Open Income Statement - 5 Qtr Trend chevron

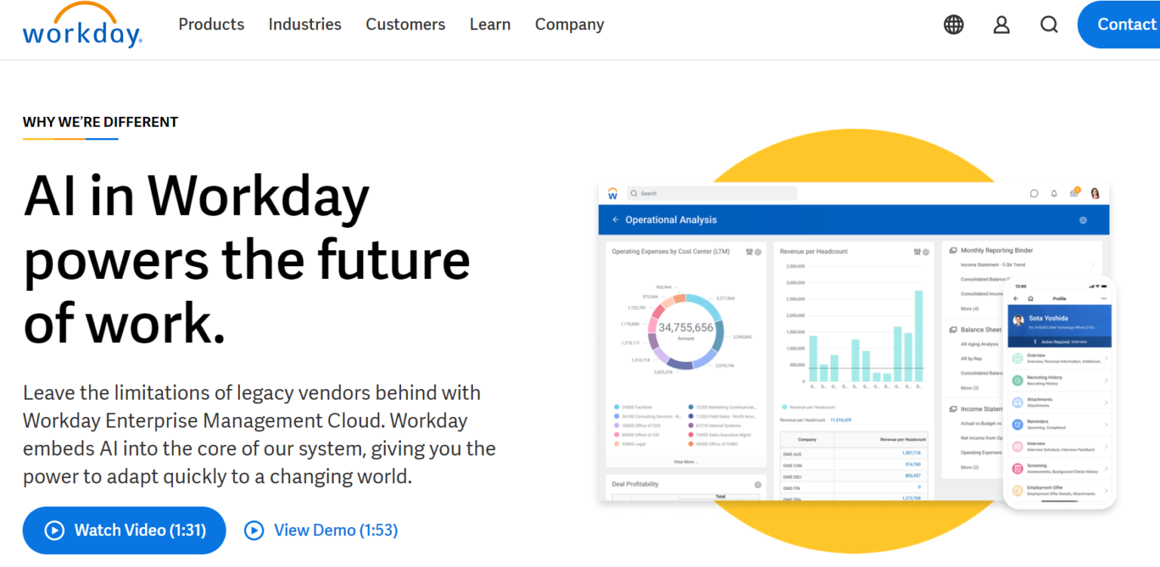click(x=1094, y=265)
